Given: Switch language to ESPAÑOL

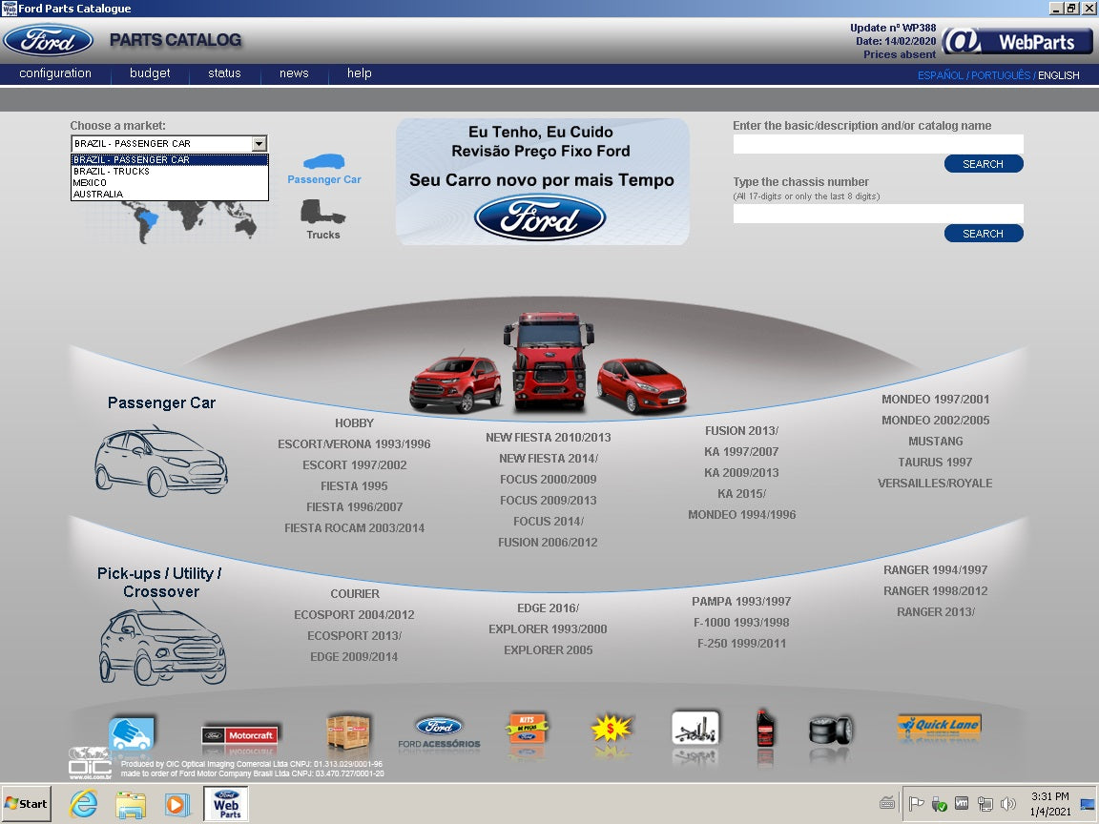Looking at the screenshot, I should tap(941, 75).
